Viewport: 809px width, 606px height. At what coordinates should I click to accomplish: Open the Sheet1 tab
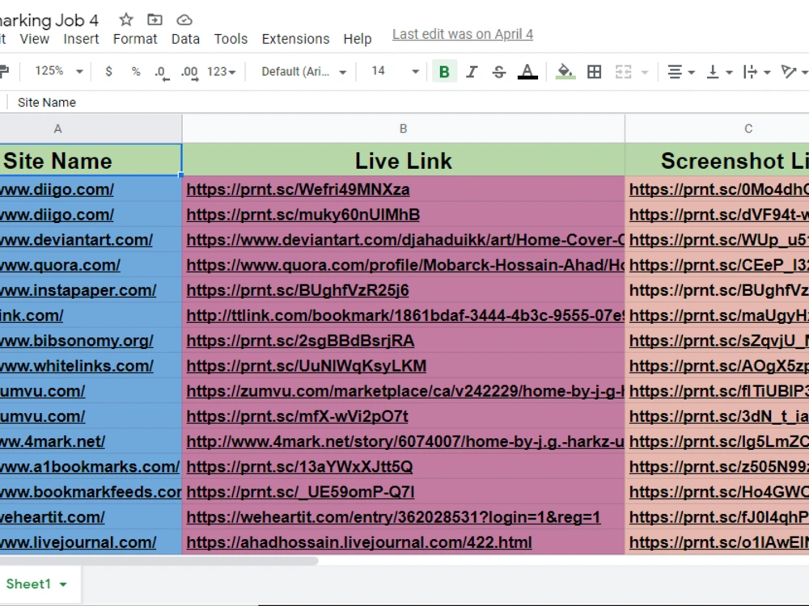pos(28,584)
